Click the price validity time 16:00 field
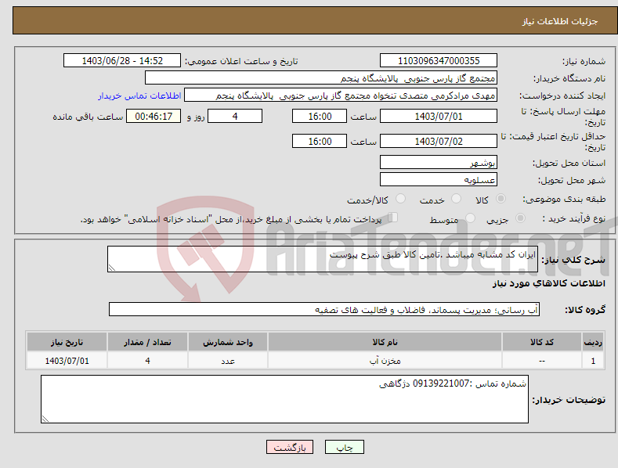Screen dimensions: 618x468 (320, 141)
